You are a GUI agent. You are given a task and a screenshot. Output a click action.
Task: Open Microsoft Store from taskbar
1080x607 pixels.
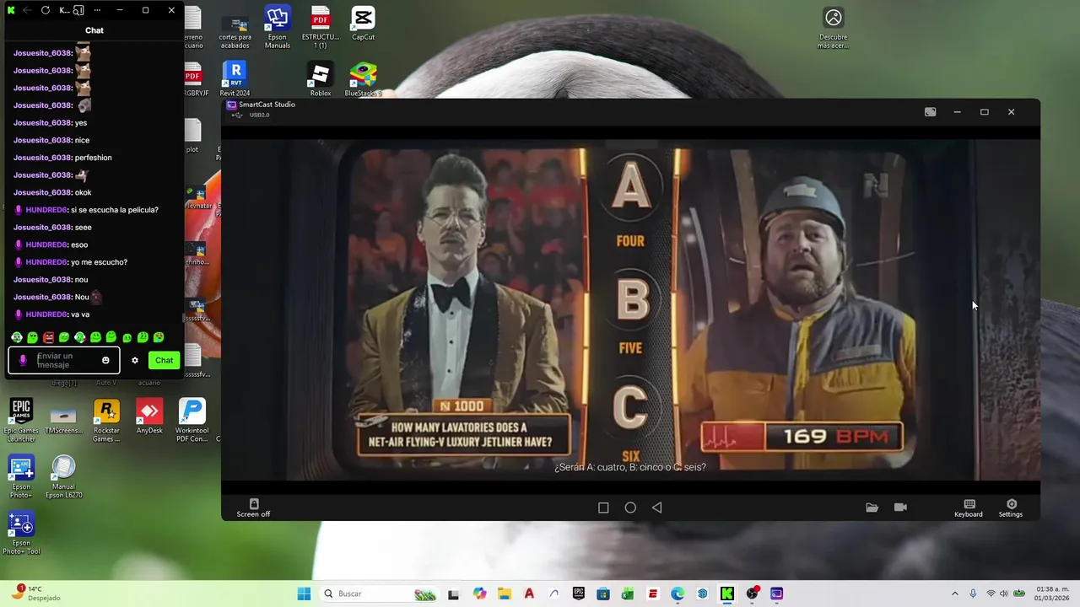point(603,594)
